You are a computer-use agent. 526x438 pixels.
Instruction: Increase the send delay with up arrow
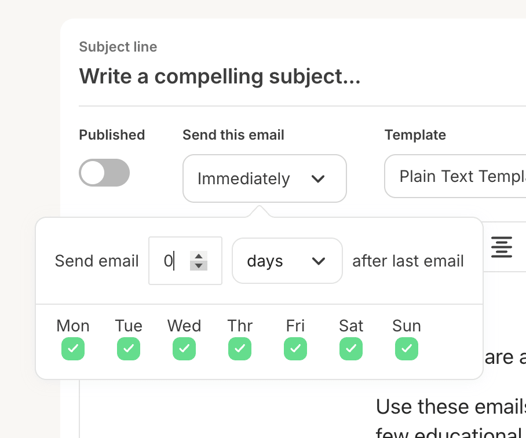click(x=199, y=256)
